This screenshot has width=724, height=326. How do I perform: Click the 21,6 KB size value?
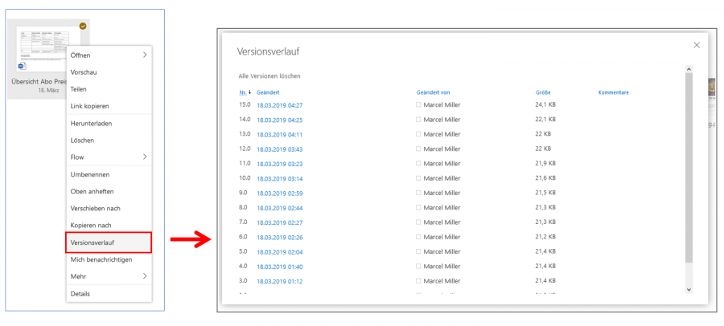[545, 178]
